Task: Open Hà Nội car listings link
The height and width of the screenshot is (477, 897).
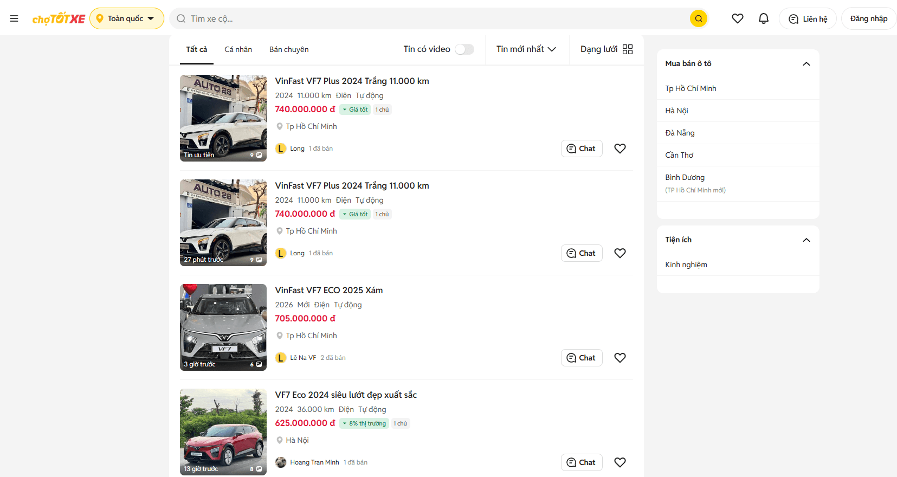Action: coord(676,111)
